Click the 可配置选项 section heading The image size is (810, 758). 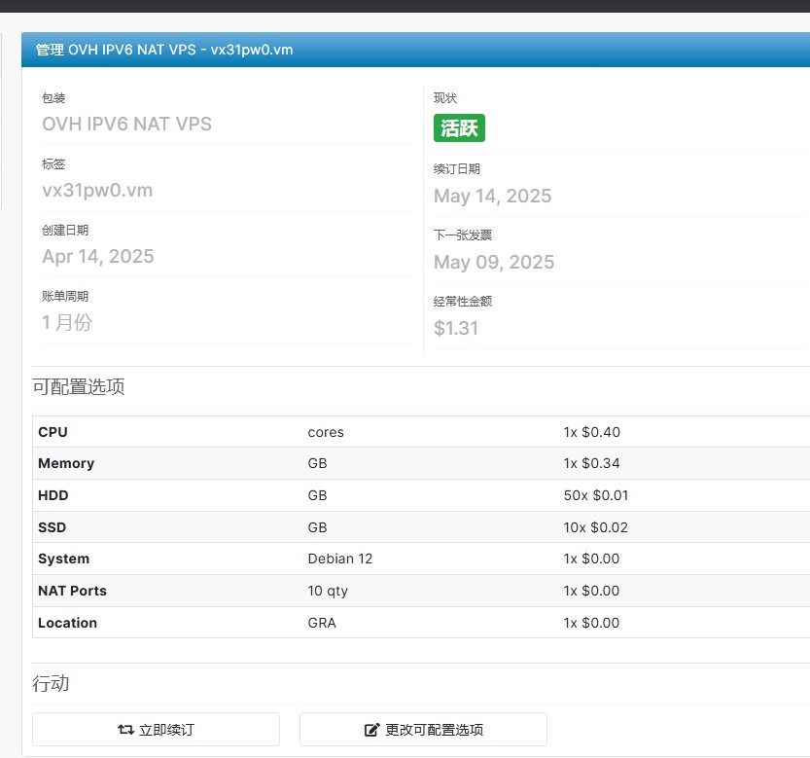click(79, 386)
